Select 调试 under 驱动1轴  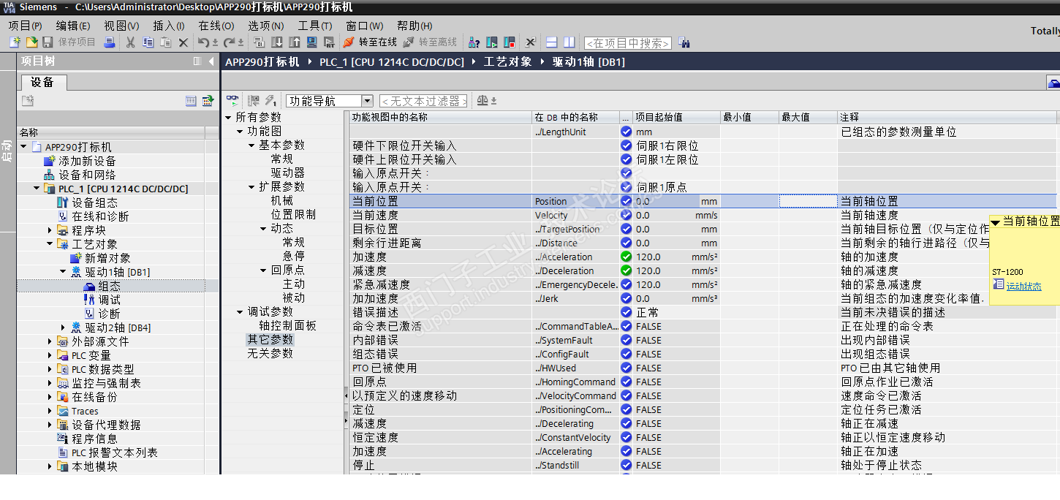point(110,300)
